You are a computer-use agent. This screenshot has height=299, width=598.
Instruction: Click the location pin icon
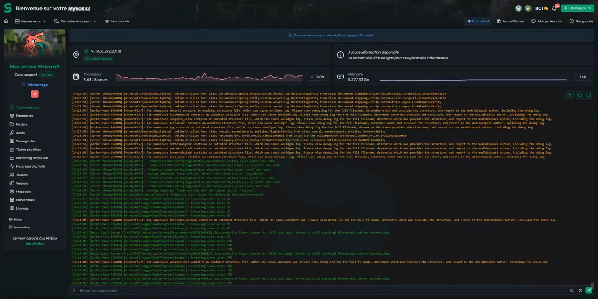coord(76,55)
